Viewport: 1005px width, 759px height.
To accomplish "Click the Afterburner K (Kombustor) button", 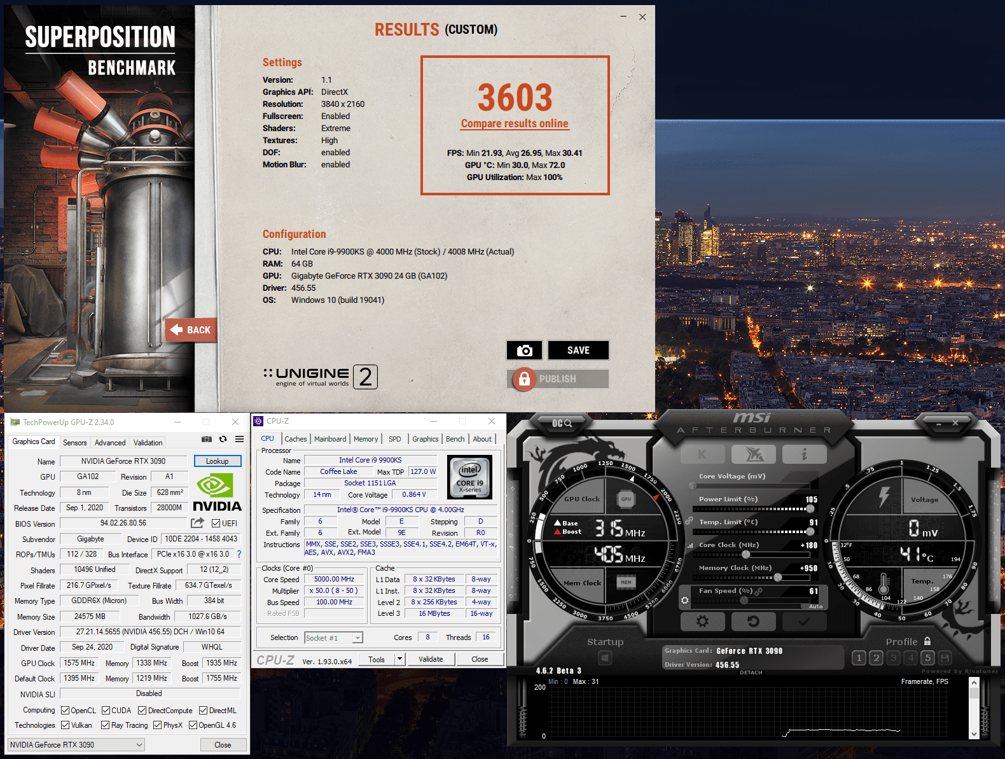I will point(702,454).
